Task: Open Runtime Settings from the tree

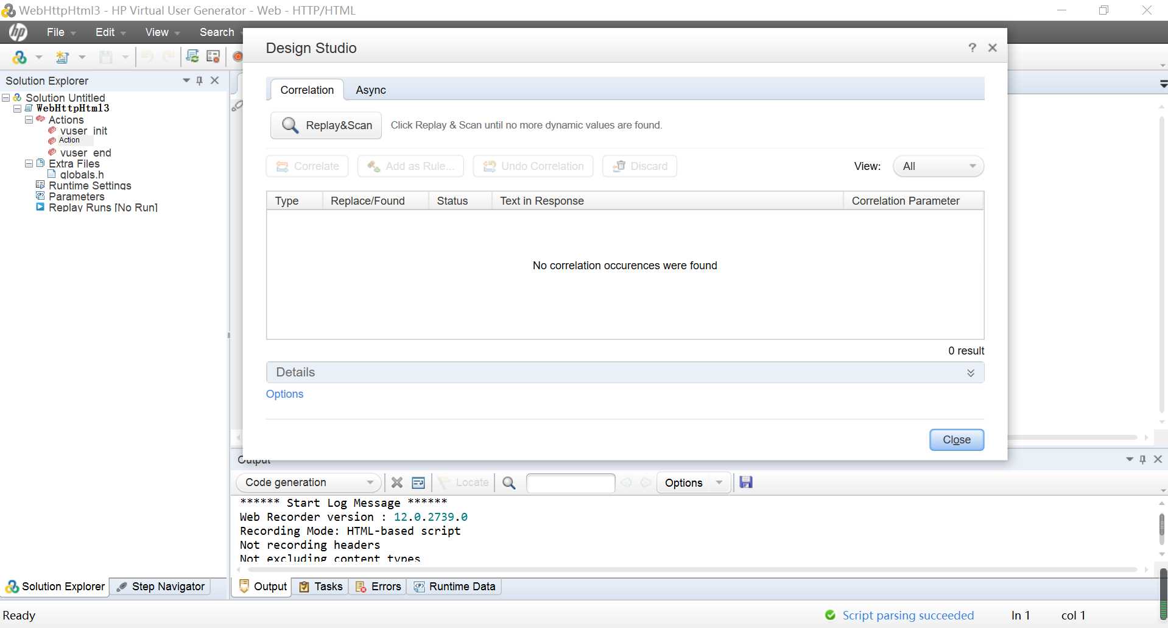Action: (90, 186)
